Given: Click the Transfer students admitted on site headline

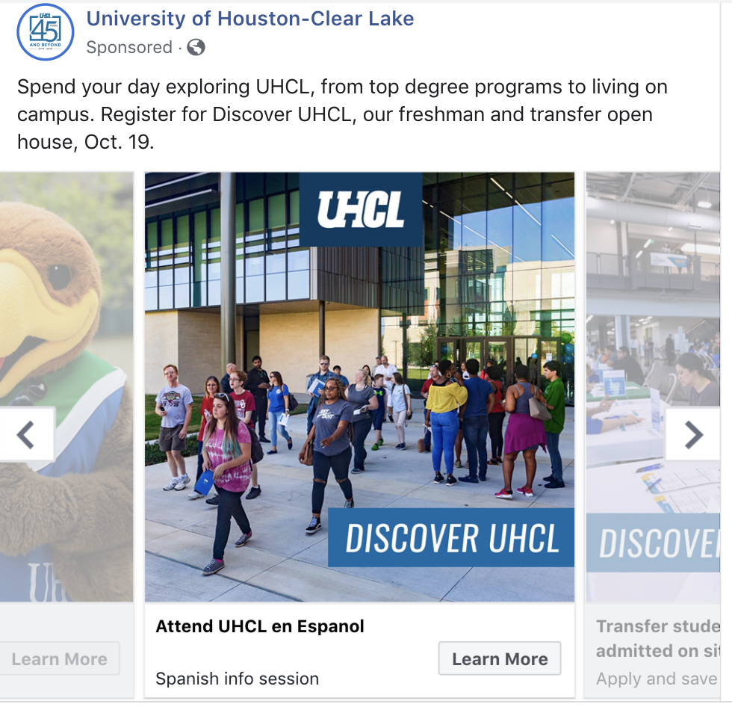Looking at the screenshot, I should [658, 638].
